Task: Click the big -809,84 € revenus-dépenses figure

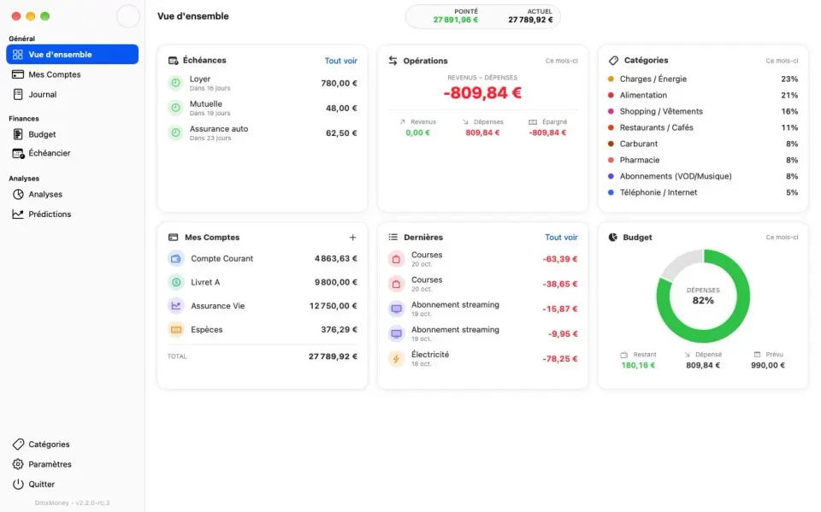Action: point(482,93)
